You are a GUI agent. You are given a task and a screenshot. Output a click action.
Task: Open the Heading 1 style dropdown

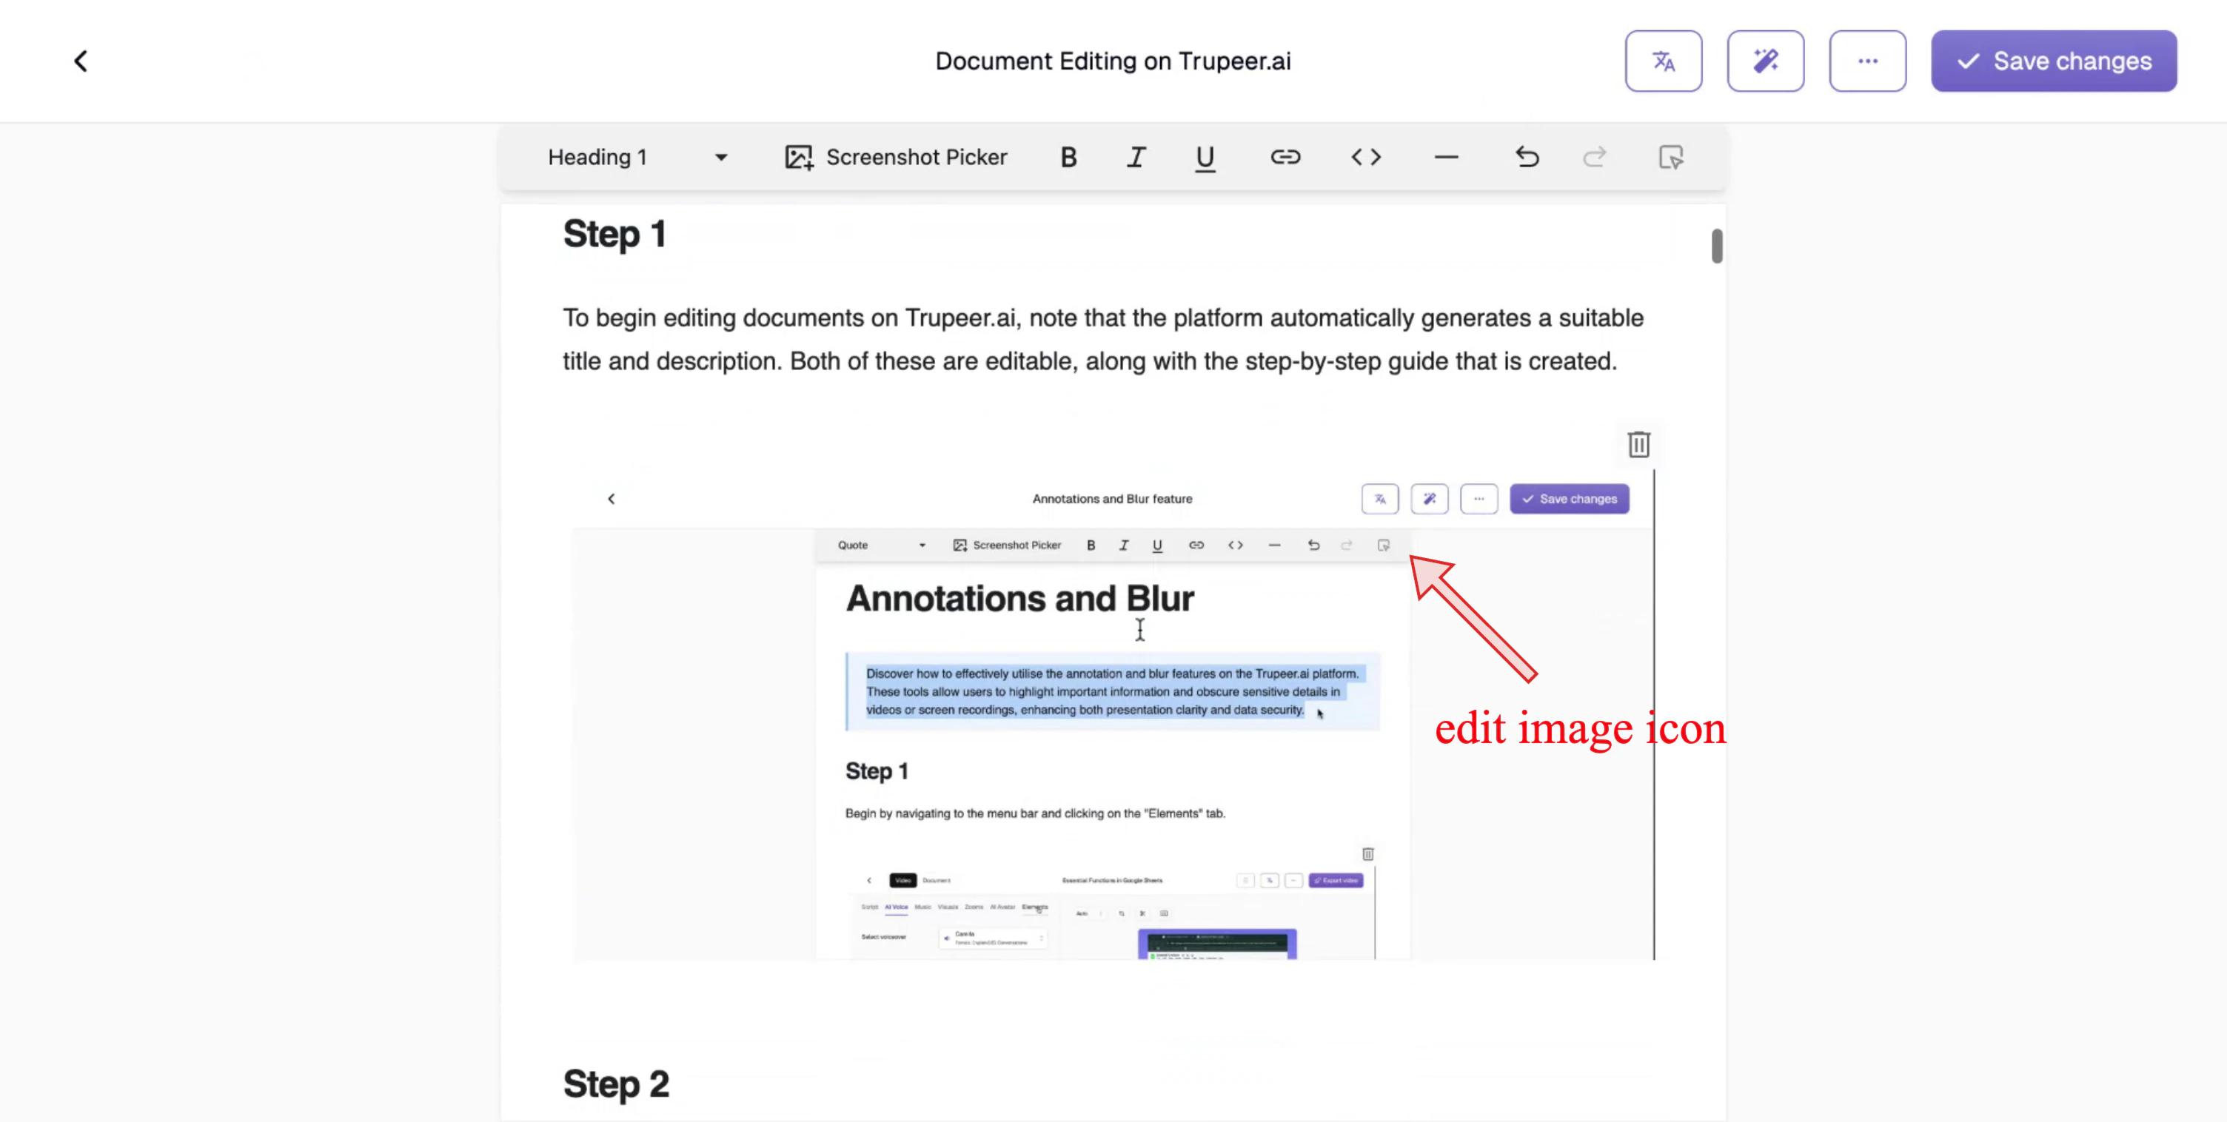click(597, 156)
